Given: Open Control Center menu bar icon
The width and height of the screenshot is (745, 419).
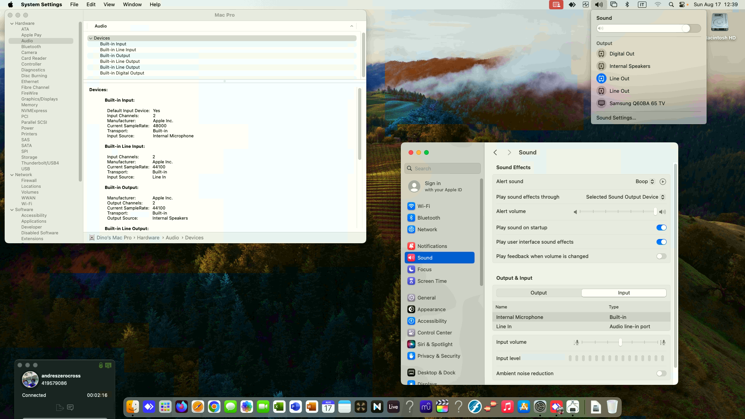Looking at the screenshot, I should (682, 5).
